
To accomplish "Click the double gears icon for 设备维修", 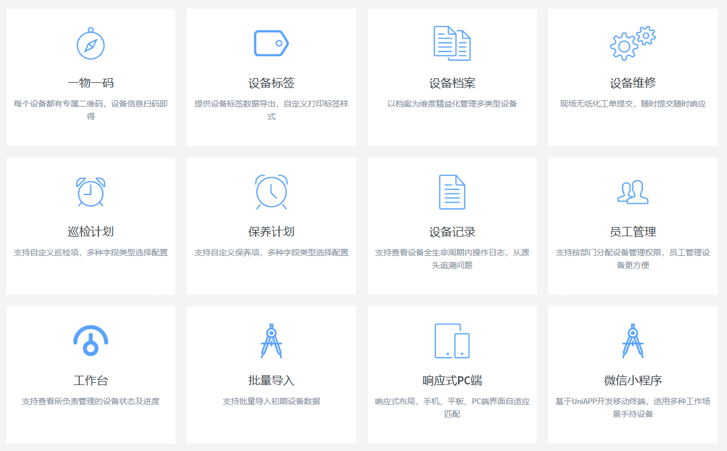I will 633,43.
